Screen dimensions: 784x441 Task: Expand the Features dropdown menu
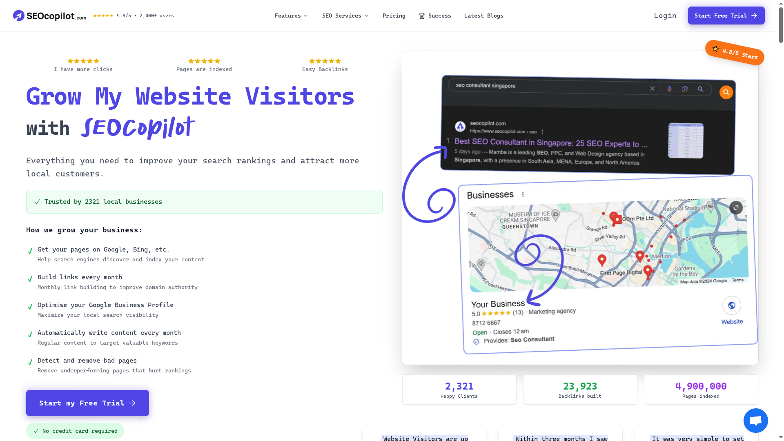coord(291,16)
